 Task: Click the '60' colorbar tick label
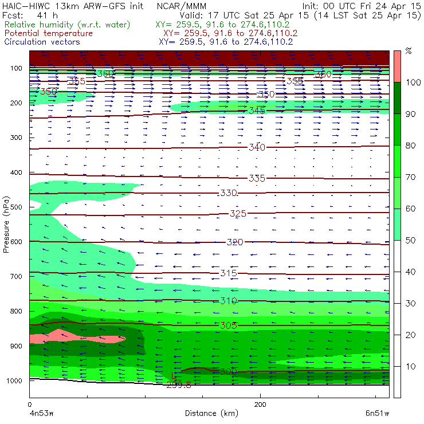click(410, 209)
